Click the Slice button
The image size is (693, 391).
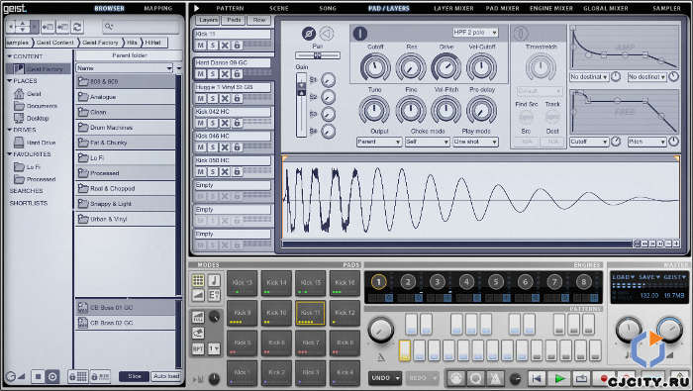coord(135,376)
